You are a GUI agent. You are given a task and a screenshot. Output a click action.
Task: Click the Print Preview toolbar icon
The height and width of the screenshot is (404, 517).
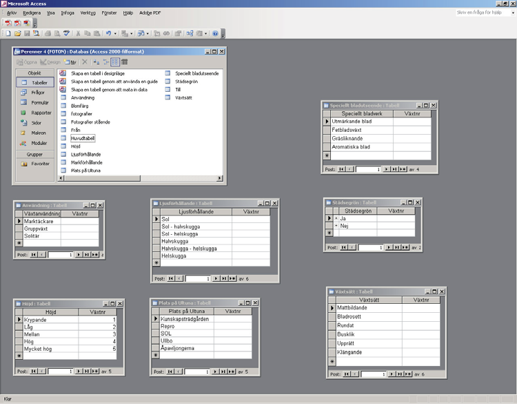click(x=57, y=33)
